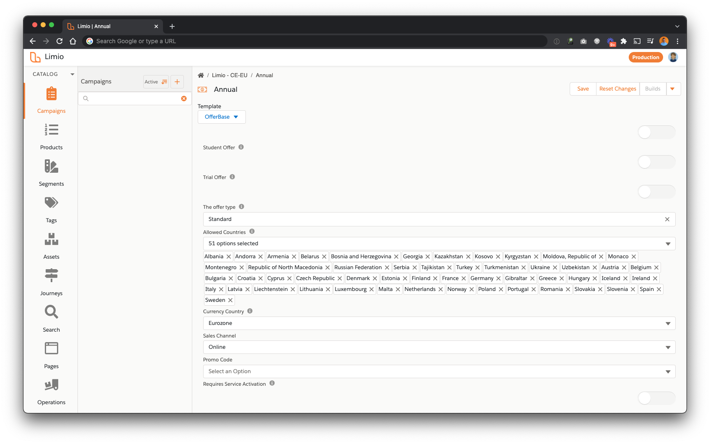The image size is (710, 444).
Task: Toggle the Trial Offer switch
Action: pyautogui.click(x=656, y=192)
